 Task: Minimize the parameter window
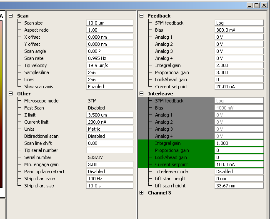250,5
